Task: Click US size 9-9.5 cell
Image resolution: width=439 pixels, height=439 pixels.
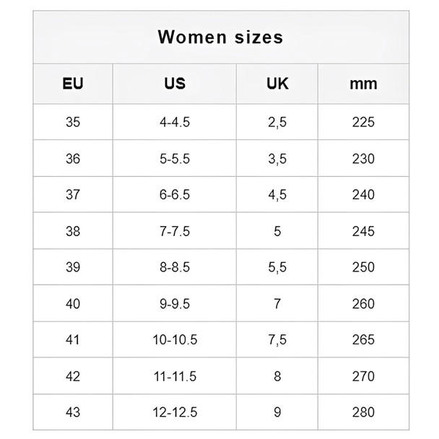Action: [x=175, y=303]
